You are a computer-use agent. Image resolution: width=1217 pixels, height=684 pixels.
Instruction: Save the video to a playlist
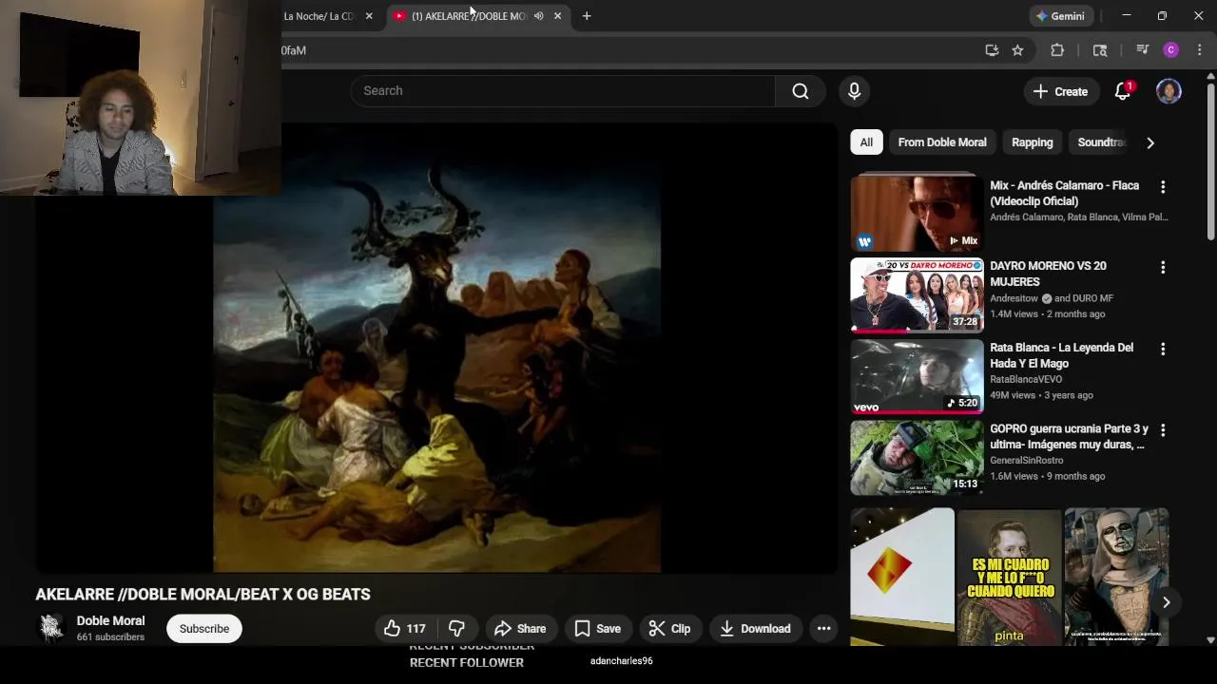click(598, 629)
